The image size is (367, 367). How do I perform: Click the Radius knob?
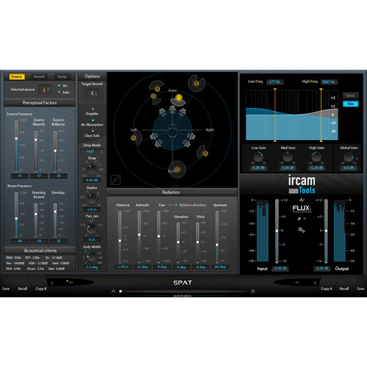tap(91, 199)
